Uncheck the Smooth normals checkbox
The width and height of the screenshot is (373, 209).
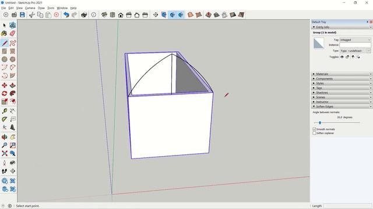[314, 129]
